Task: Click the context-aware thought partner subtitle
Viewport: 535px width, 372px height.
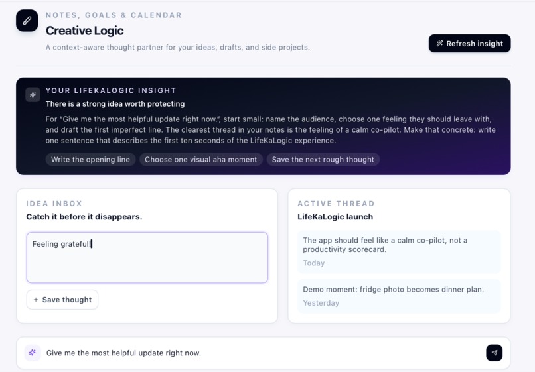Action: tap(178, 47)
